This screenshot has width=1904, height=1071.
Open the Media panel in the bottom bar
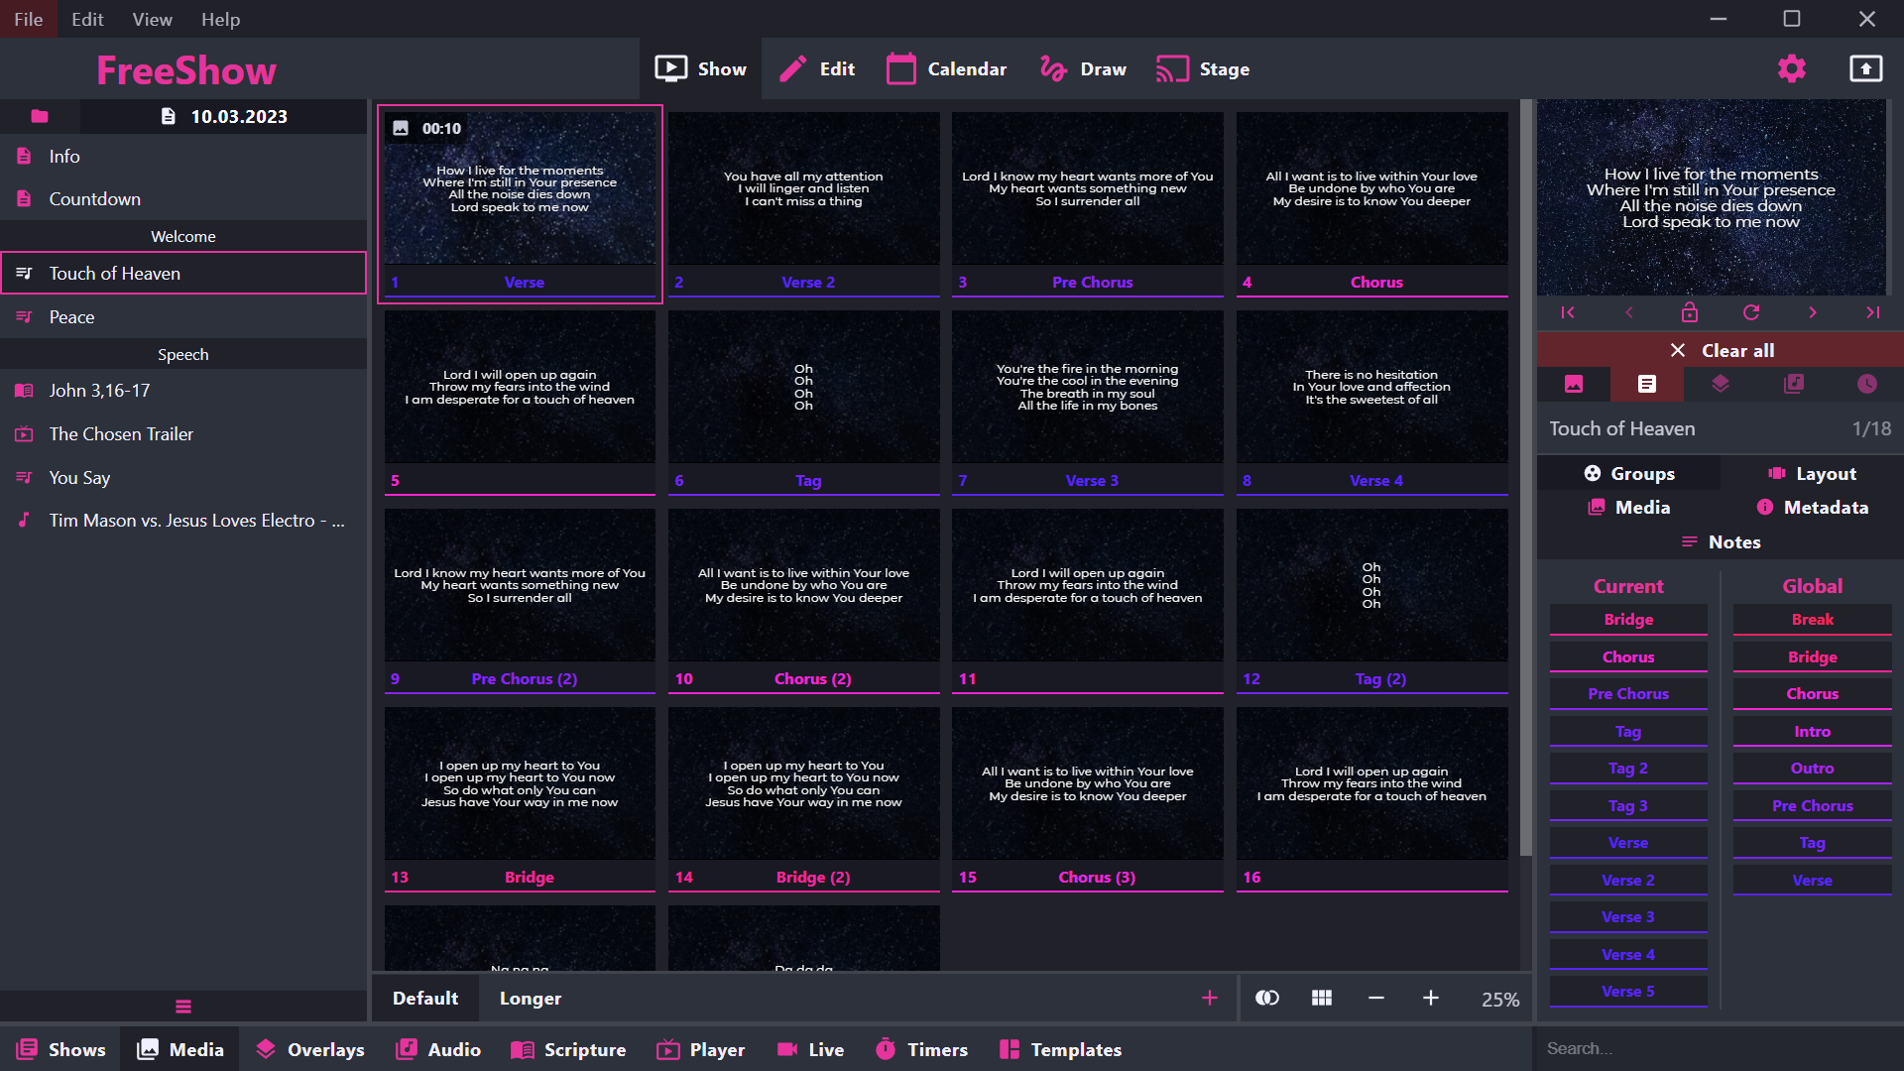pyautogui.click(x=179, y=1049)
